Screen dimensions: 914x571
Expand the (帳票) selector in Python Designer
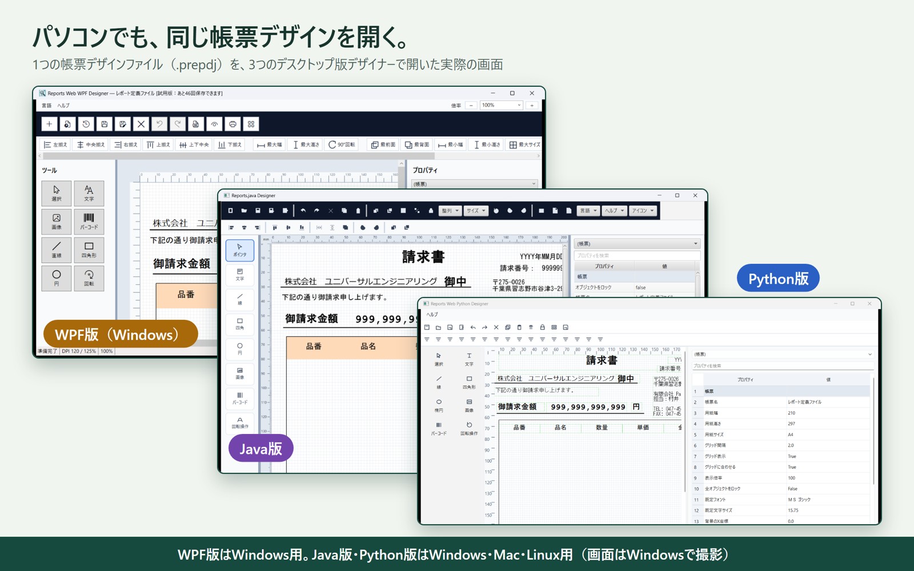(783, 354)
